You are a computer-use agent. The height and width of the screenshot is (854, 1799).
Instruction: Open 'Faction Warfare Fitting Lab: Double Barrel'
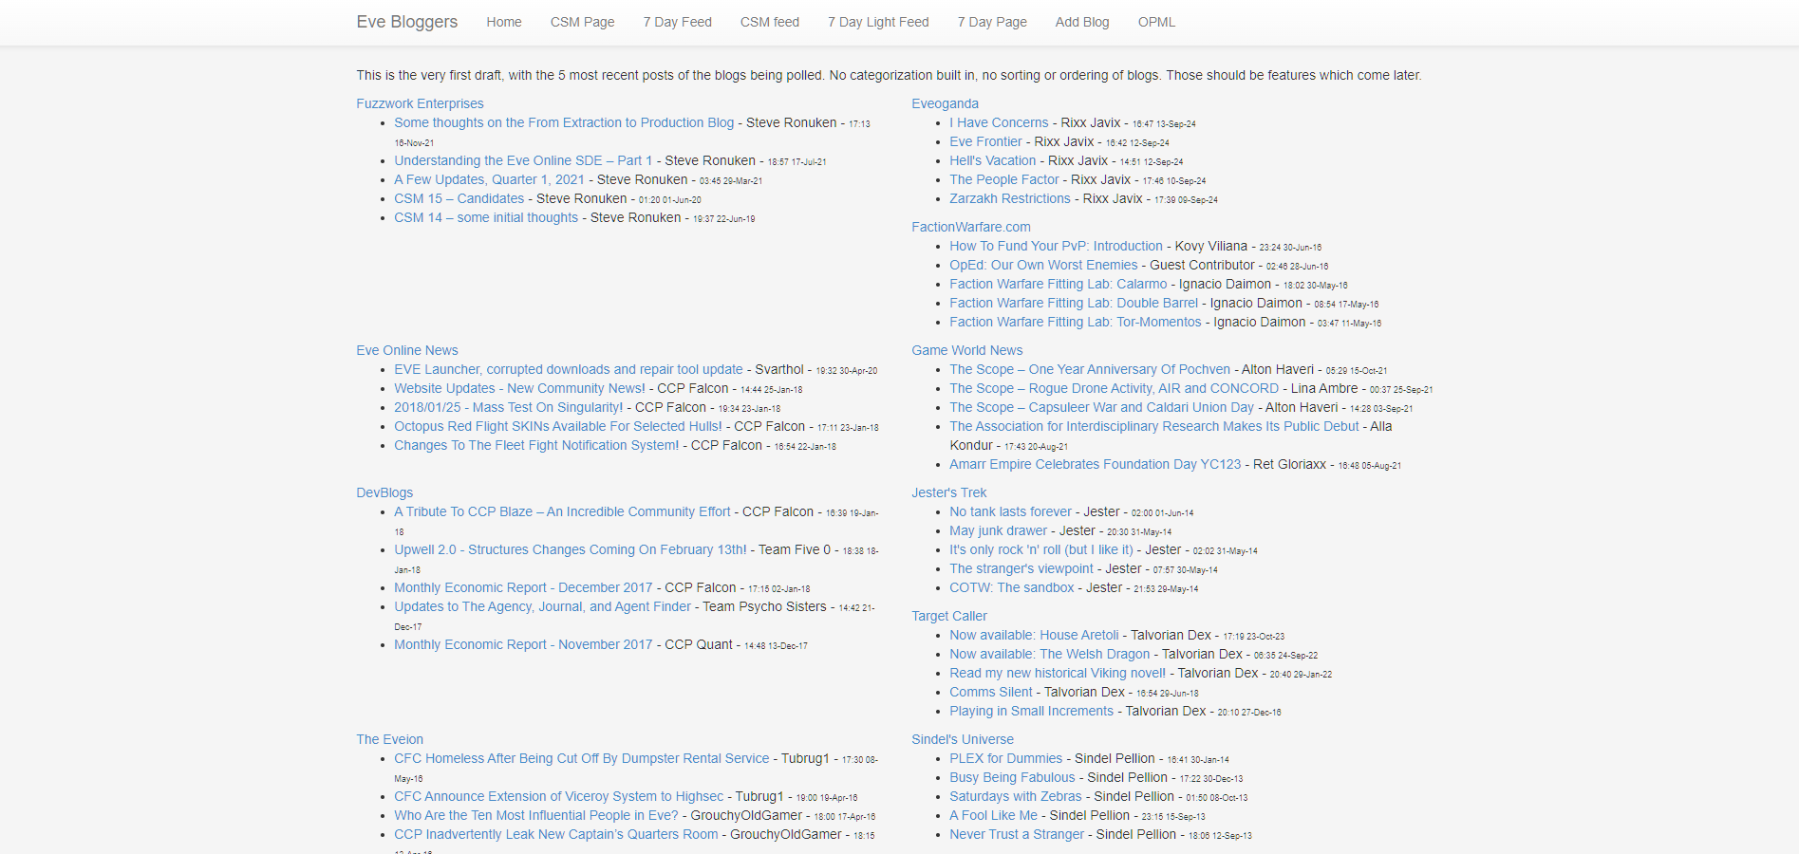click(1074, 303)
